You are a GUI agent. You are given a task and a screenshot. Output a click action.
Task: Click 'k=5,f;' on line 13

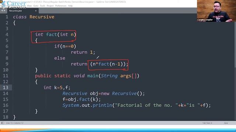pos(62,88)
